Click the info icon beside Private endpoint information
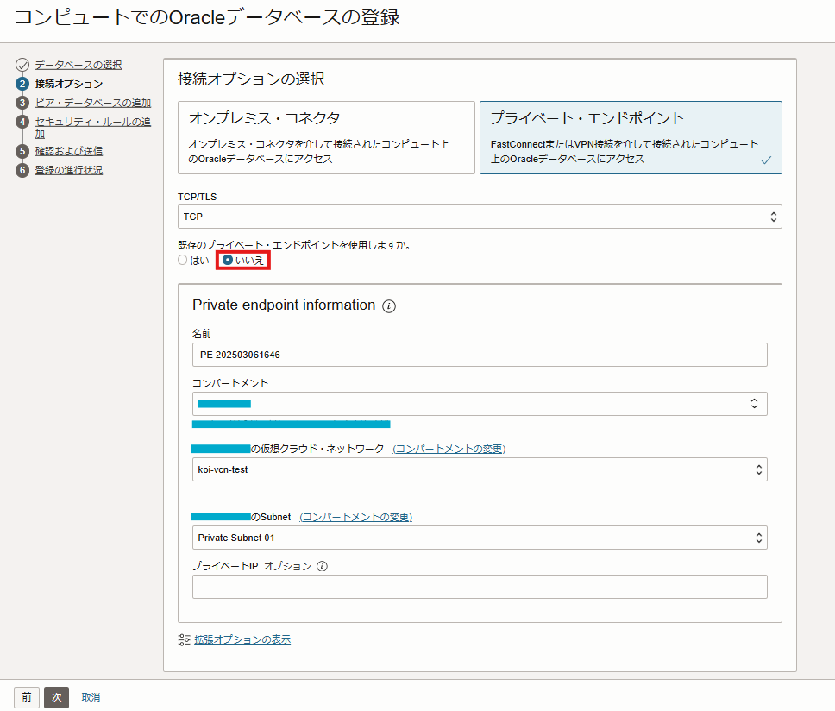 [388, 305]
